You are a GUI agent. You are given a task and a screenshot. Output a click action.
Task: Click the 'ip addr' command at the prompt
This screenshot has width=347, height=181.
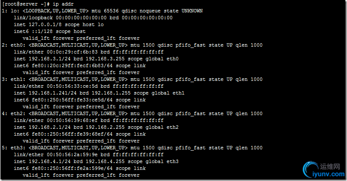(x=63, y=4)
